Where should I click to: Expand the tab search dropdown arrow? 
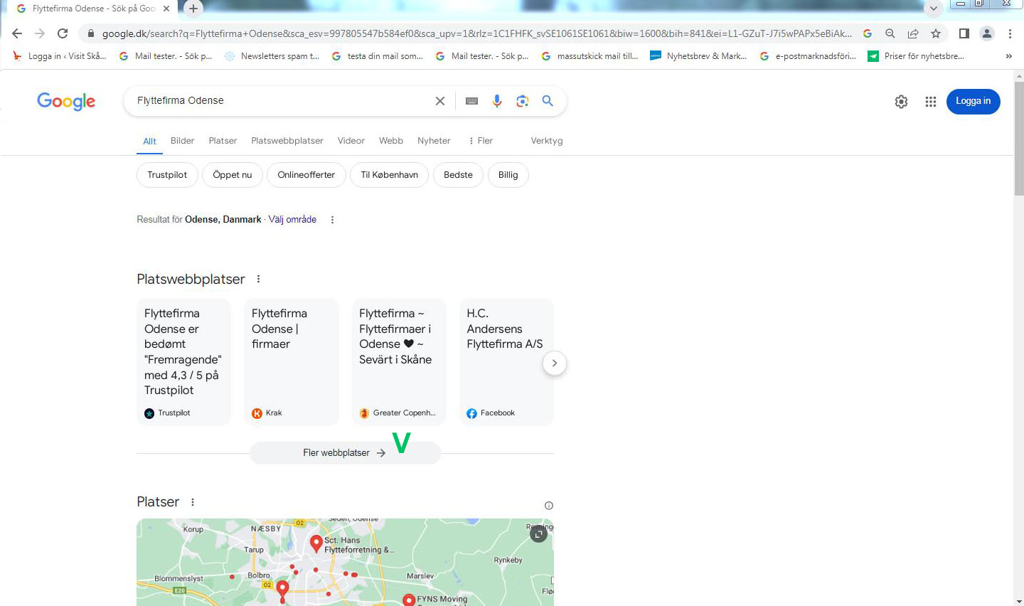933,9
